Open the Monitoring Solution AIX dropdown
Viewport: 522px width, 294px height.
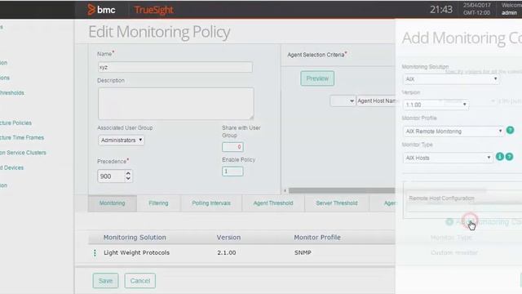[x=451, y=79]
